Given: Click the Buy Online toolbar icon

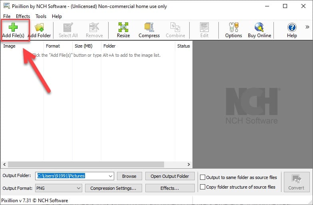Looking at the screenshot, I should point(260,30).
